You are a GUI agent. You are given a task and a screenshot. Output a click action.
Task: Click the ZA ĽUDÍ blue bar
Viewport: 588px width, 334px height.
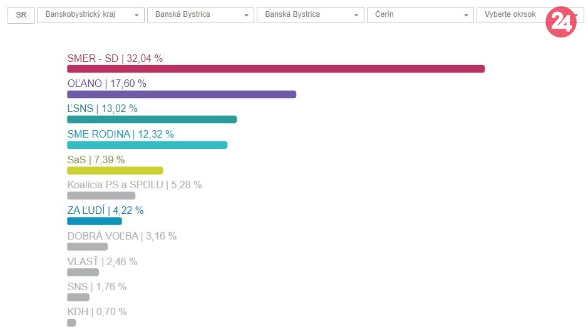pyautogui.click(x=94, y=221)
